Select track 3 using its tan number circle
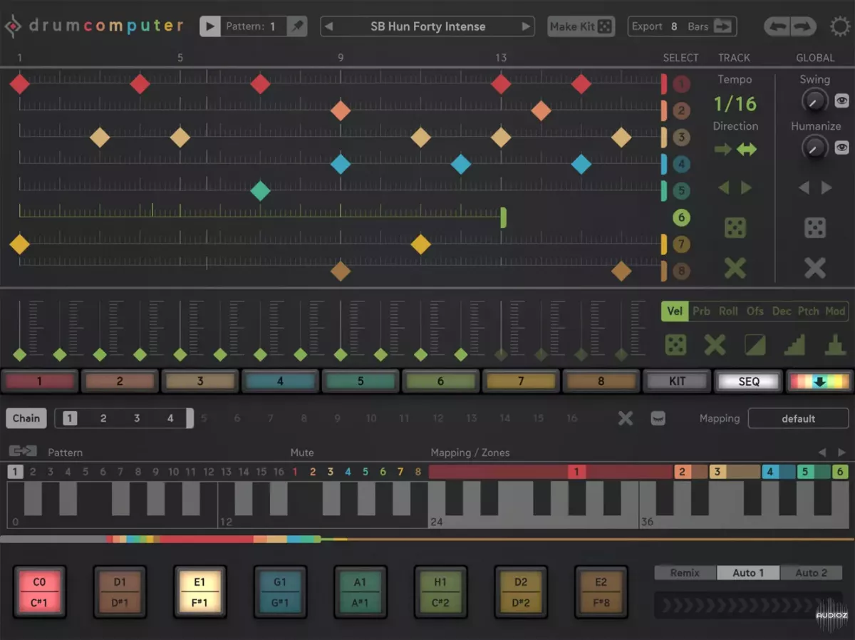This screenshot has height=640, width=855. (682, 138)
